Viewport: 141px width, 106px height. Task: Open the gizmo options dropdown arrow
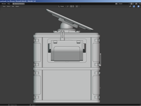pyautogui.click(x=136, y=6)
